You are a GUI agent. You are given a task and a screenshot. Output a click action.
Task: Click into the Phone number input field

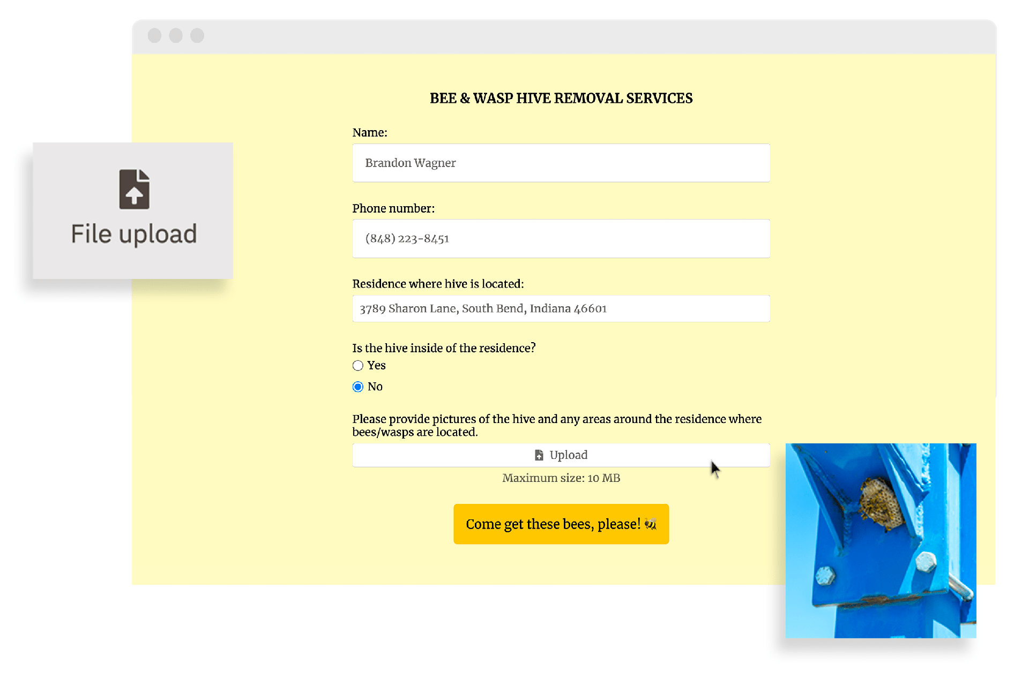pyautogui.click(x=561, y=239)
